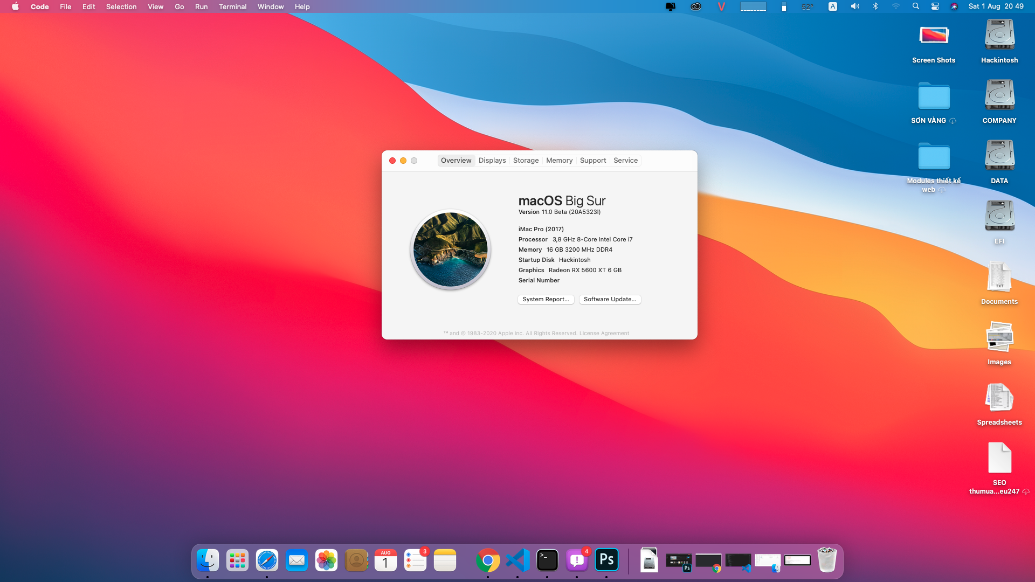Select the Overview tab
Screen dimensions: 1035x582
click(456, 161)
